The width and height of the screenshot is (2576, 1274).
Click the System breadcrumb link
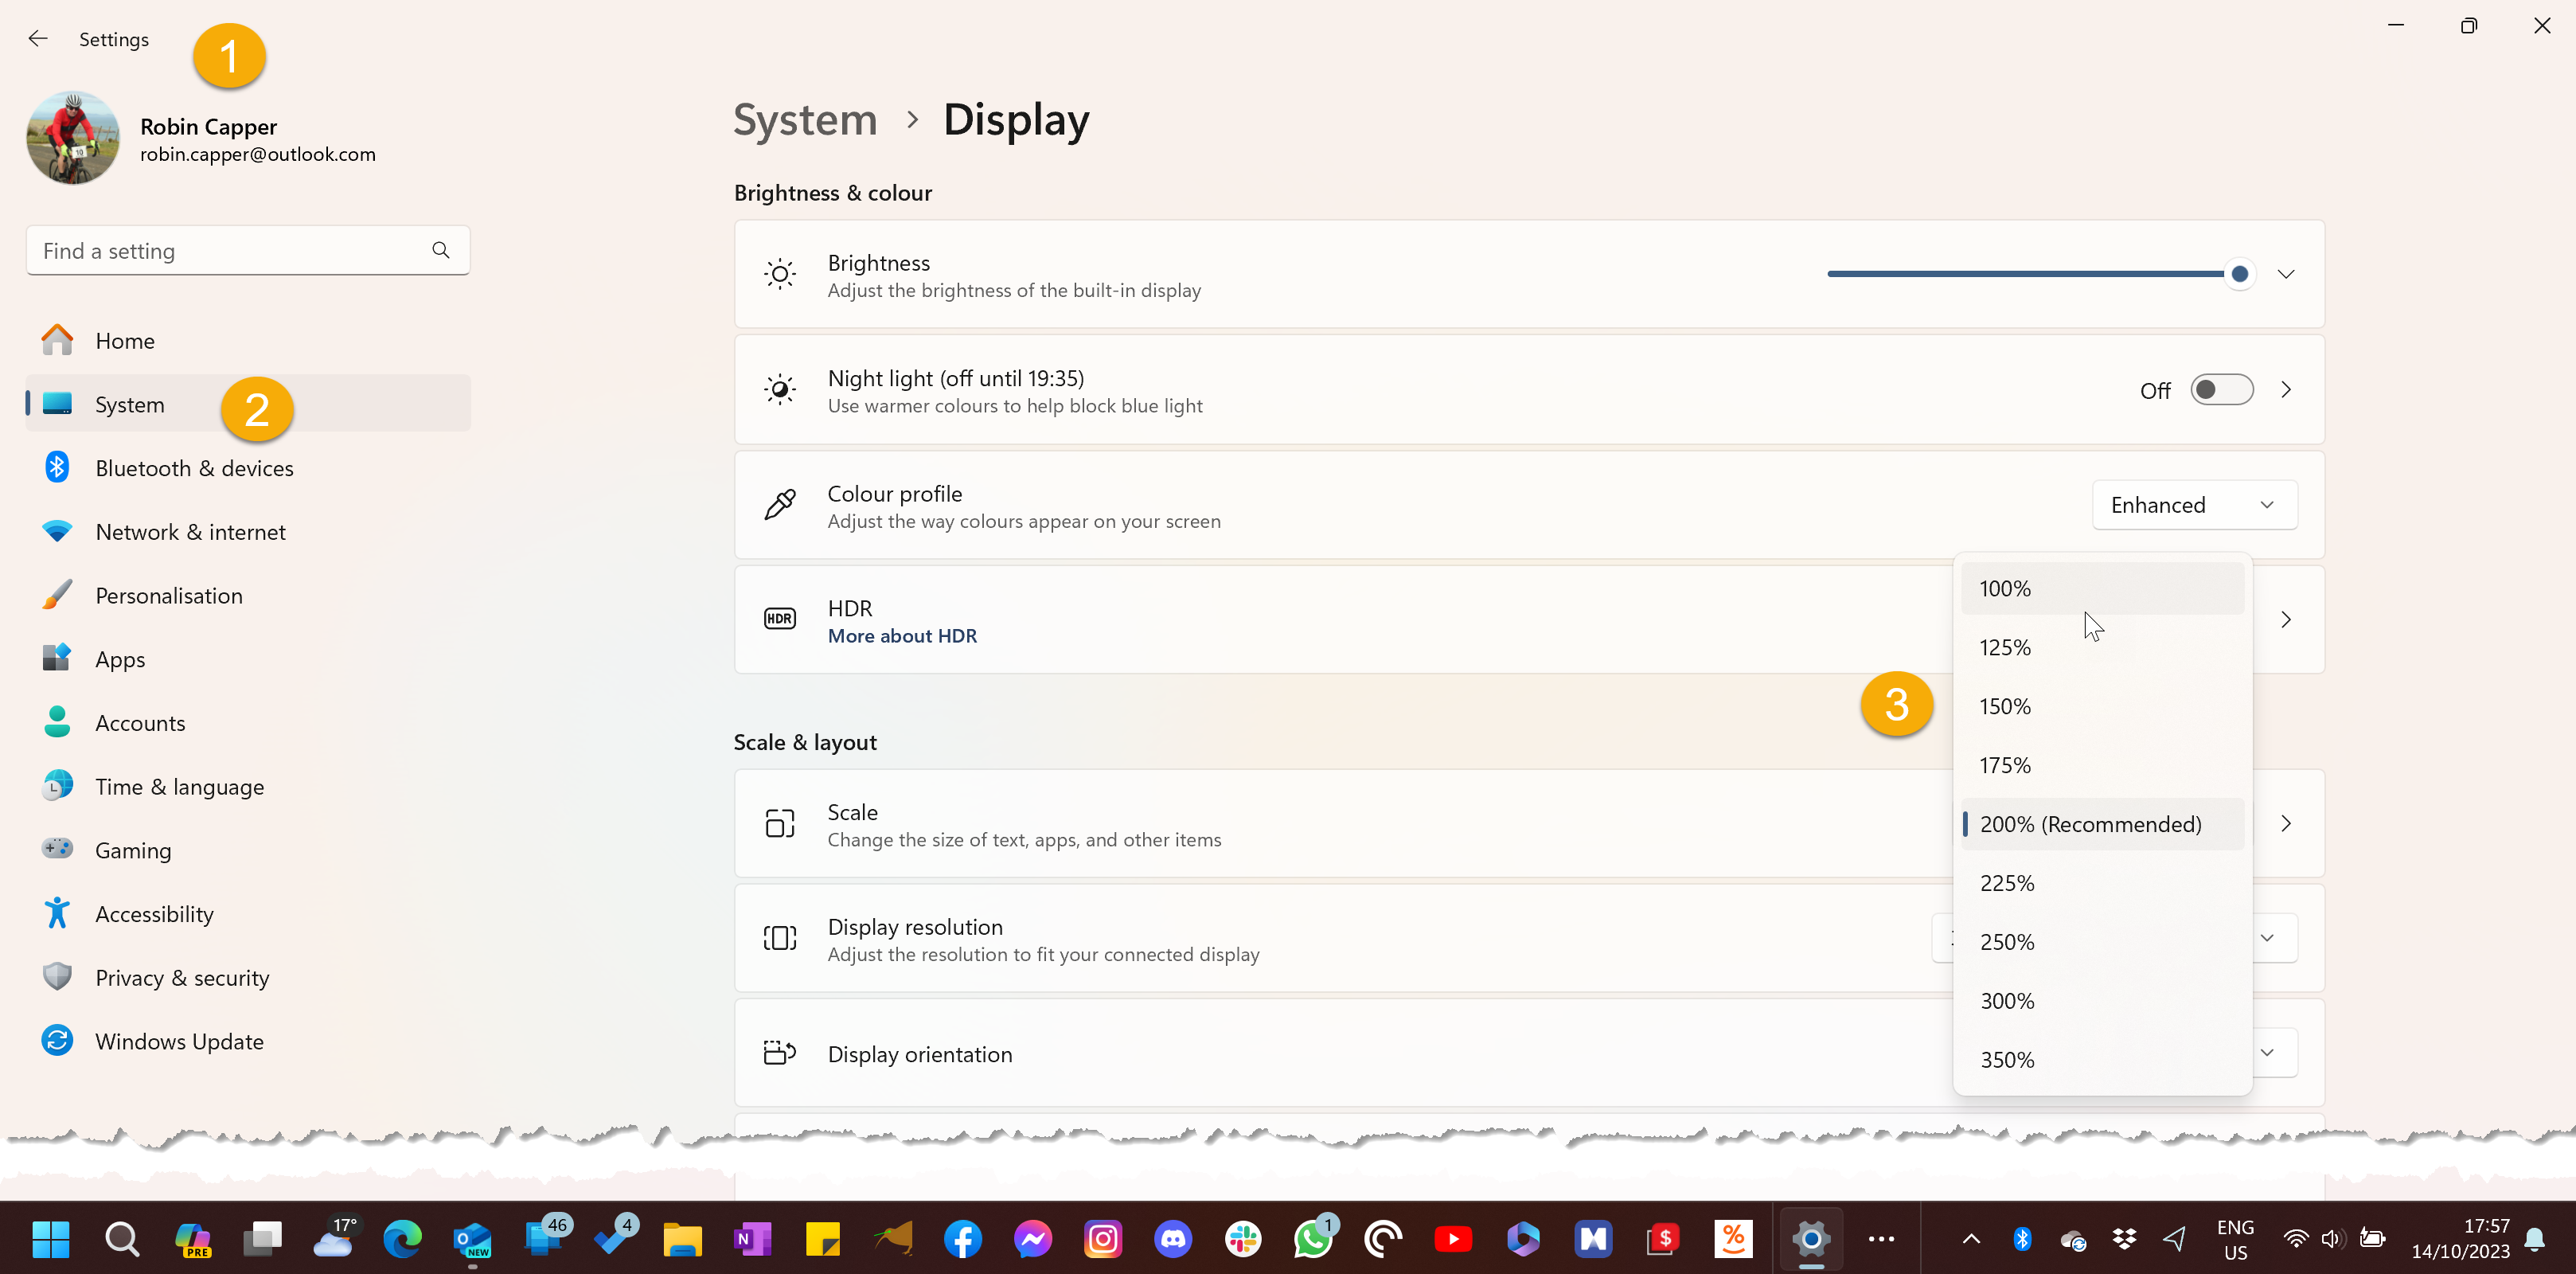tap(805, 120)
